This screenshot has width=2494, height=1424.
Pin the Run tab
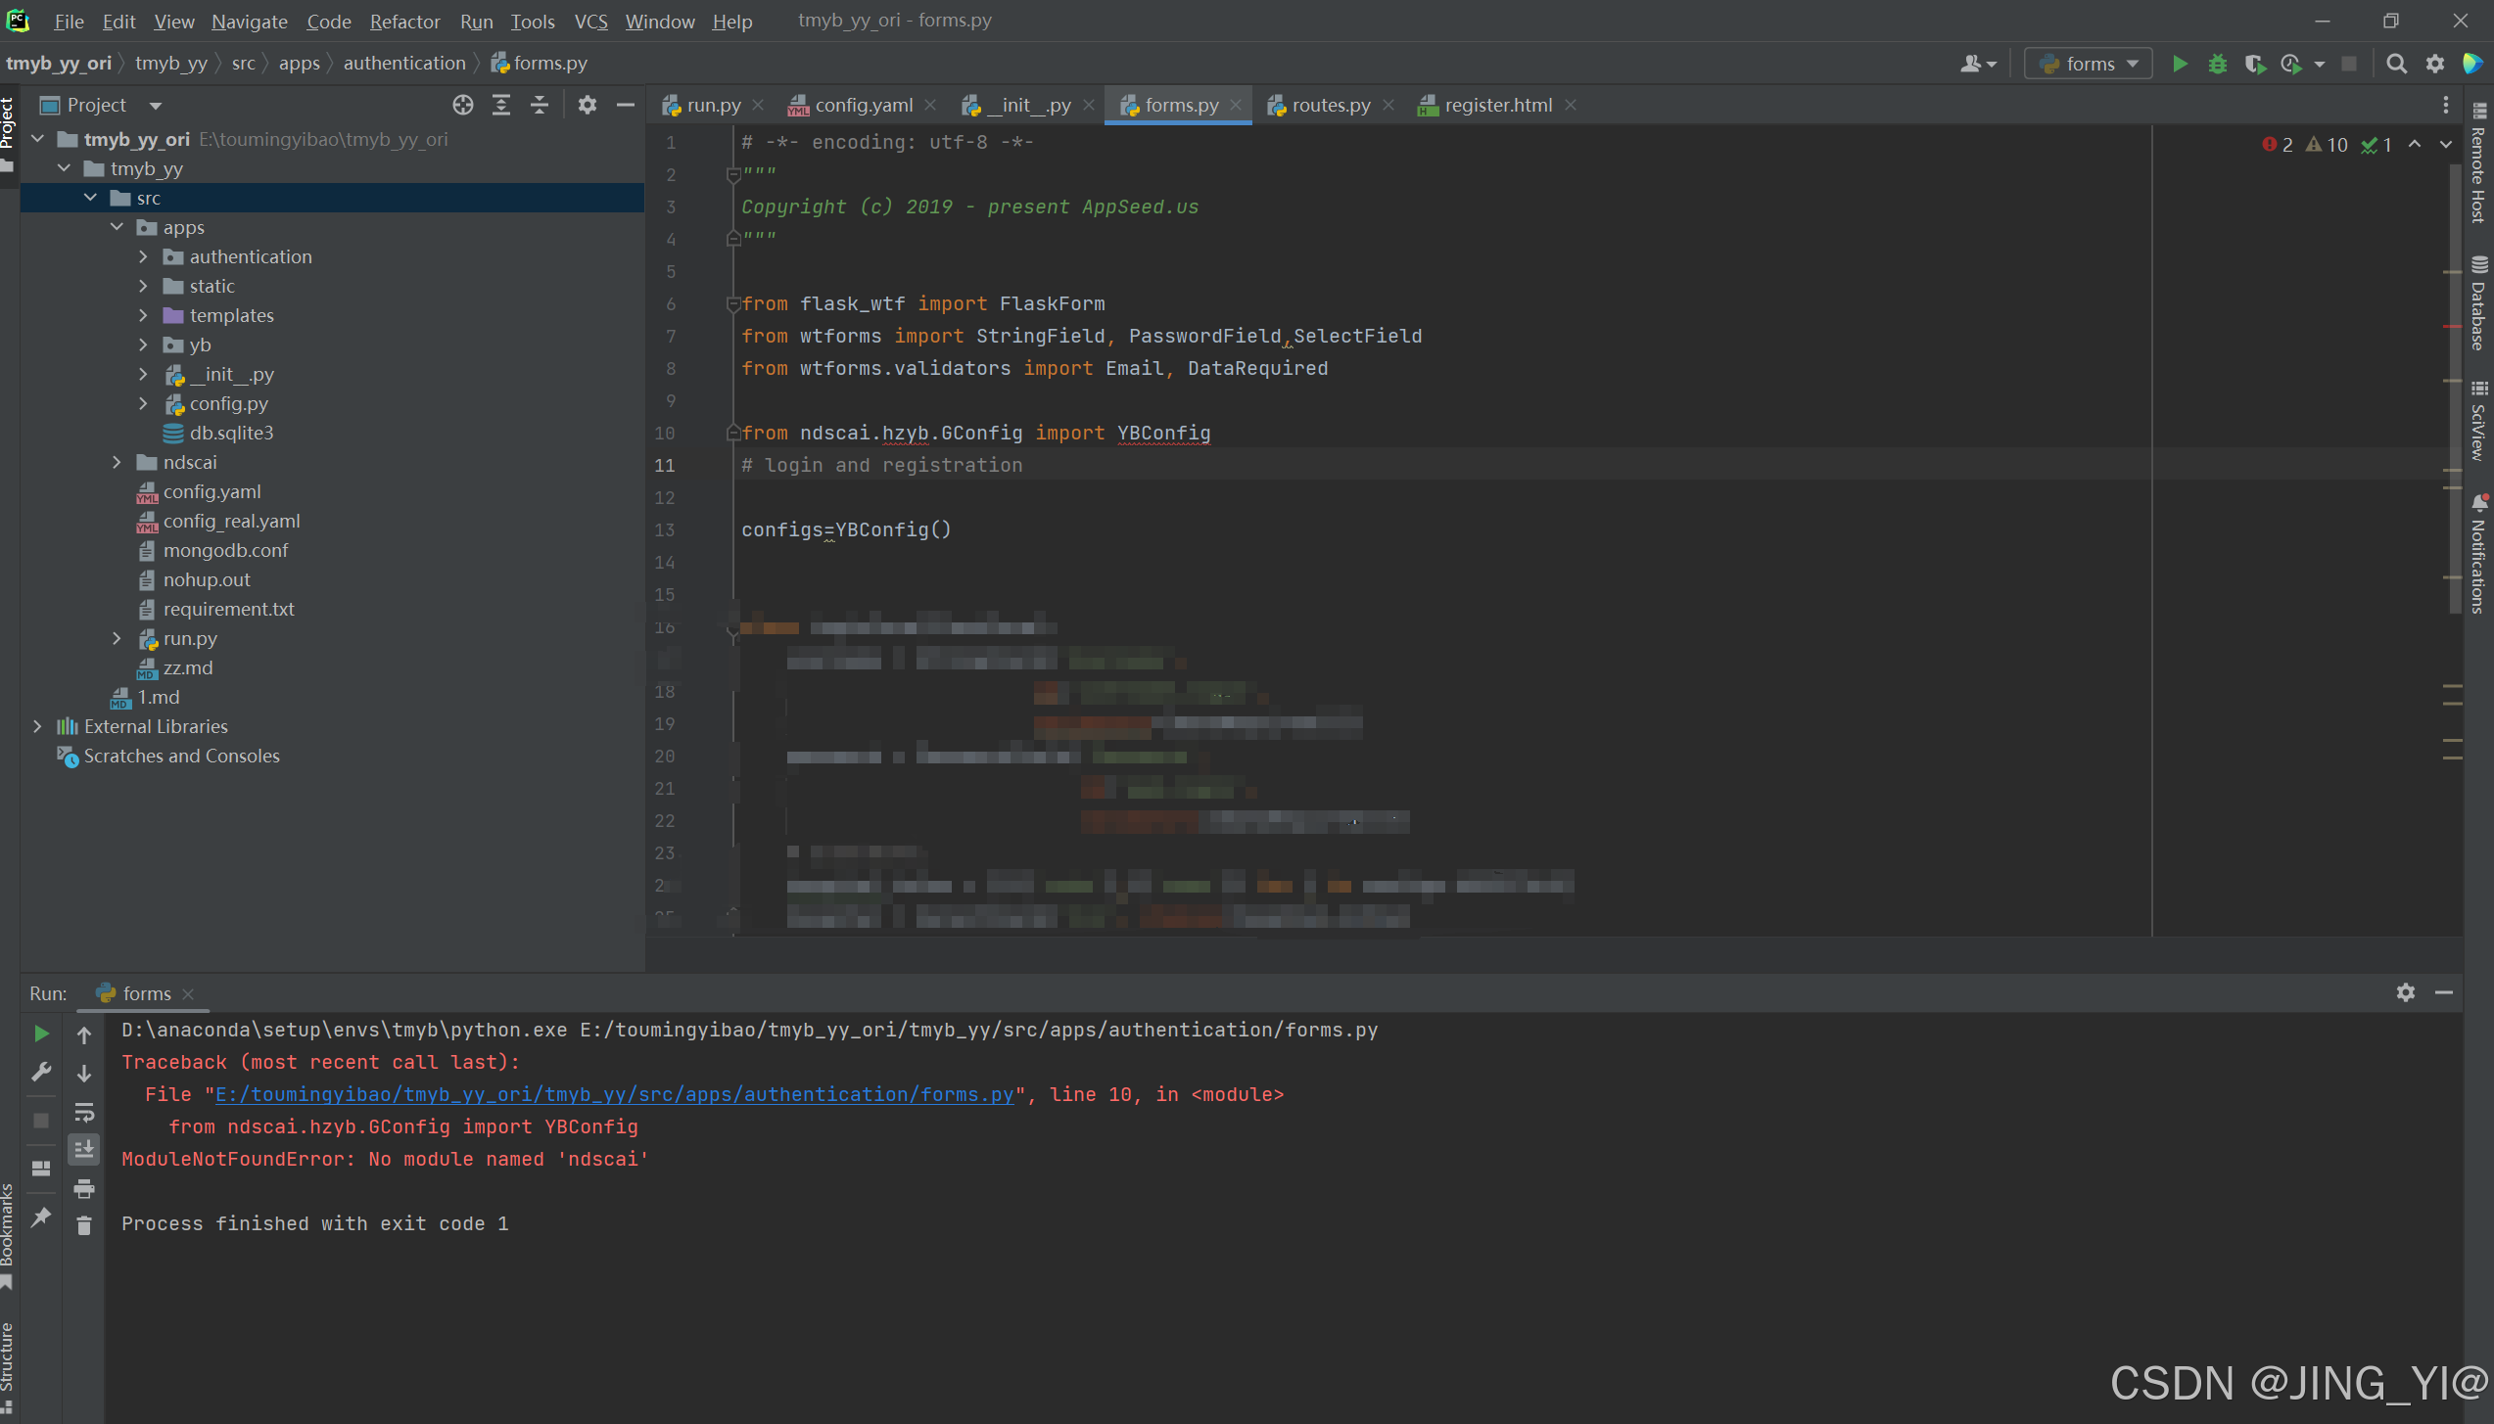click(x=41, y=1217)
